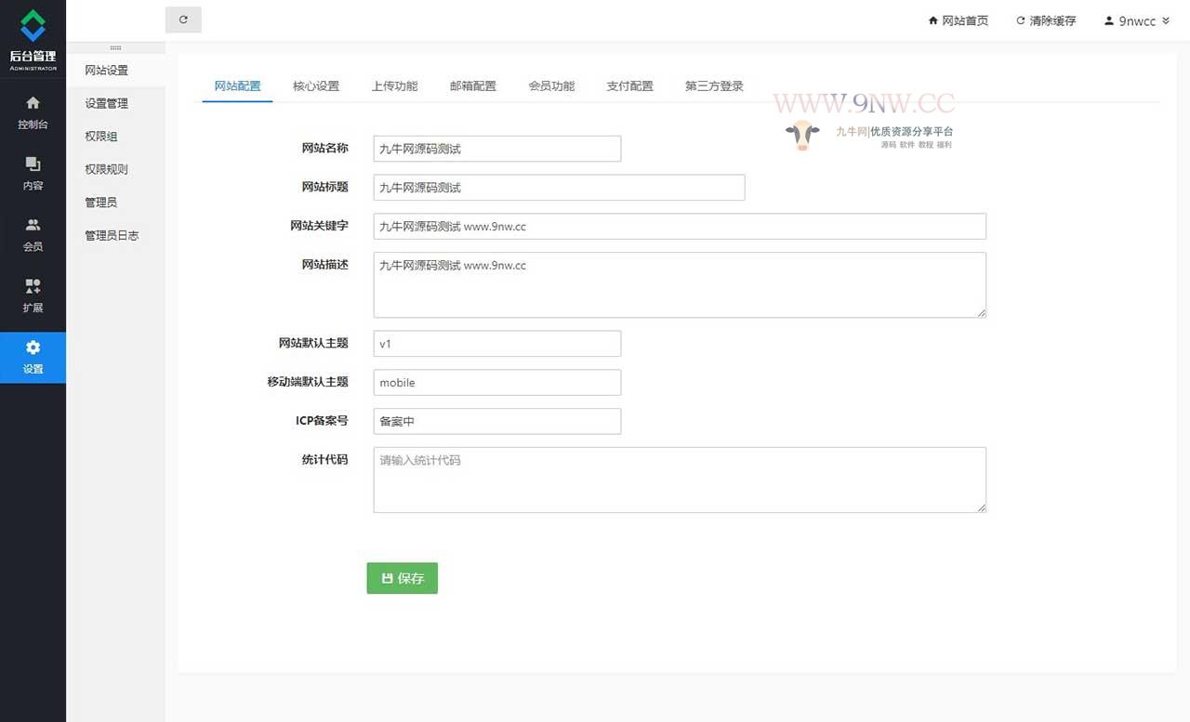The width and height of the screenshot is (1190, 722).
Task: Click the refresh button in top bar
Action: 183,20
